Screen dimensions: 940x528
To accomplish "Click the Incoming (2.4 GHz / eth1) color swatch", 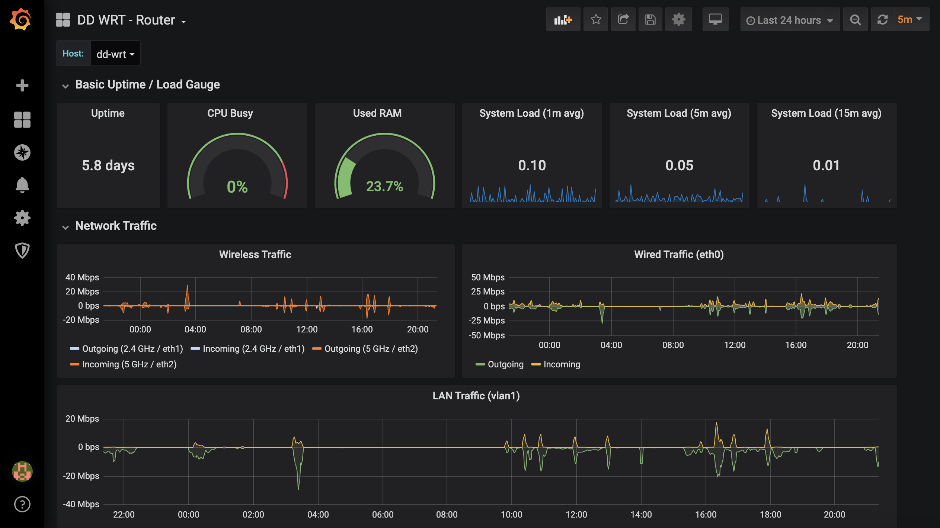I will click(195, 349).
